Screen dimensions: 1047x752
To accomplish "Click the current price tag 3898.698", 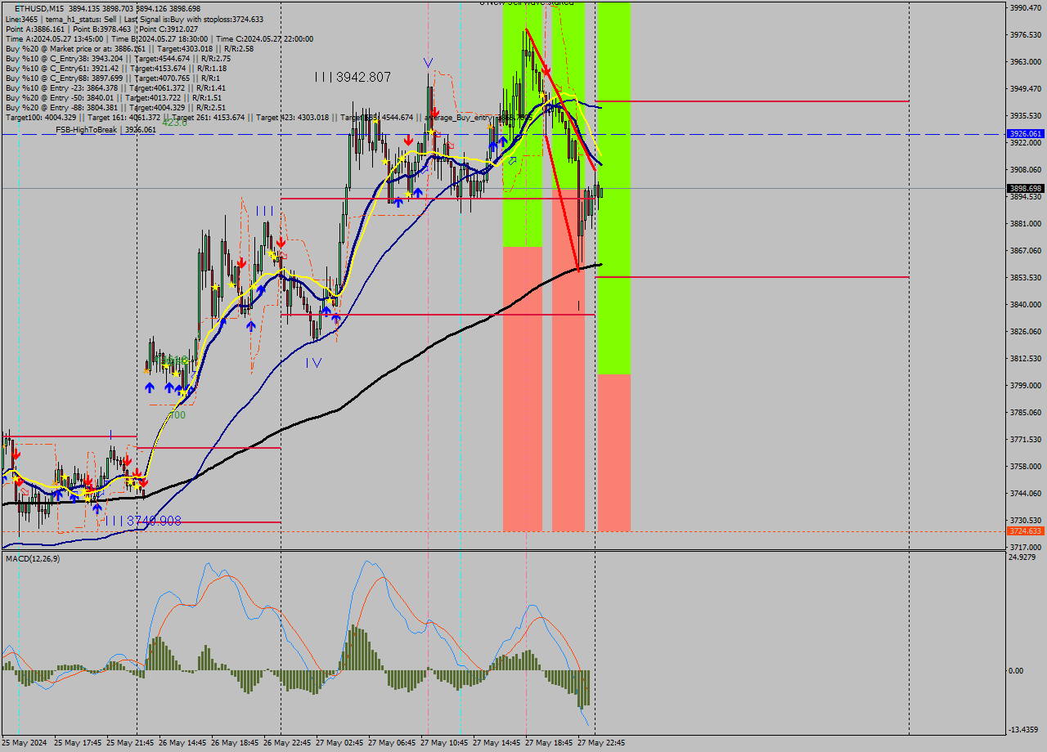I will (1026, 188).
